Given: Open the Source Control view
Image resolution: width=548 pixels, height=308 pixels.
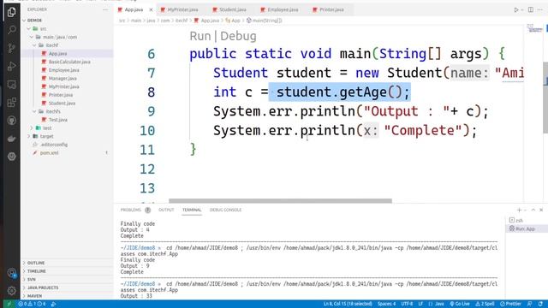Looking at the screenshot, I should click(11, 48).
